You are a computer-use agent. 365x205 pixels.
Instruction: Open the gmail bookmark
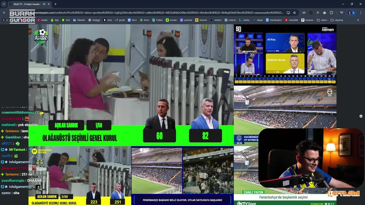tap(120, 20)
